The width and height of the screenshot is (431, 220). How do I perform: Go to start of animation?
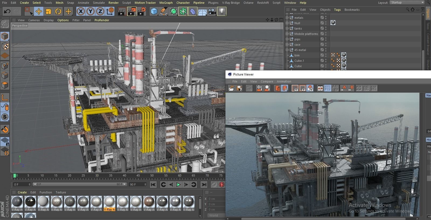(x=153, y=185)
